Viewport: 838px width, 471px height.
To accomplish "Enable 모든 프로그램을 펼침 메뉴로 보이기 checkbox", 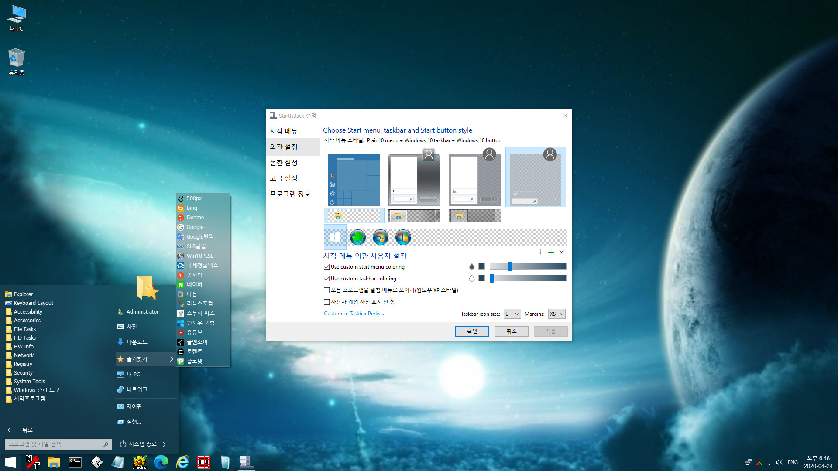I will pyautogui.click(x=326, y=290).
